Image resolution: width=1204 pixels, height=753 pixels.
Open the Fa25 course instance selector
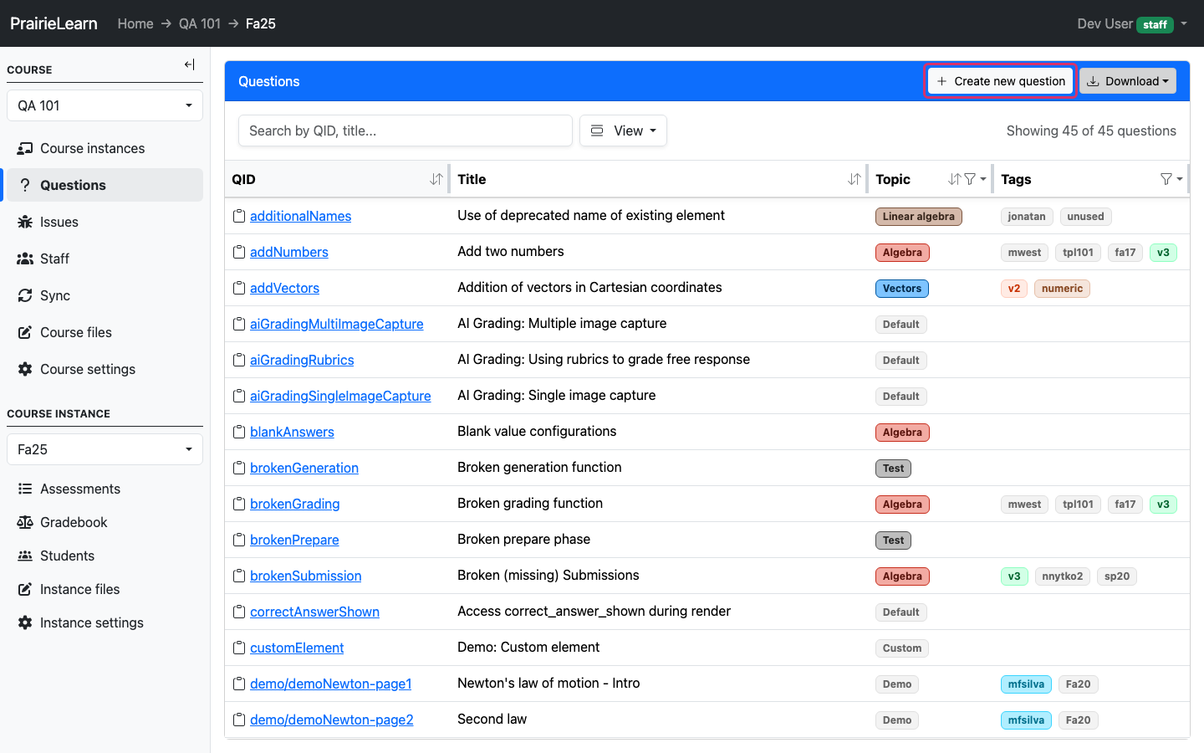click(x=105, y=449)
